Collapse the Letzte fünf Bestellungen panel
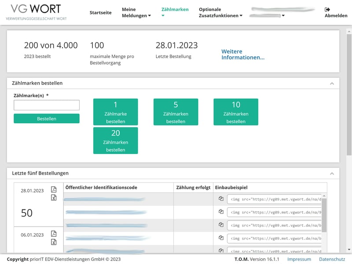 coord(332,173)
